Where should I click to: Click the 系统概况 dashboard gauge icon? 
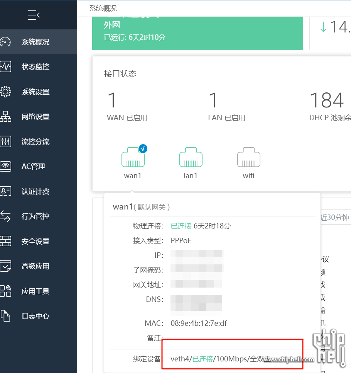pos(5,42)
